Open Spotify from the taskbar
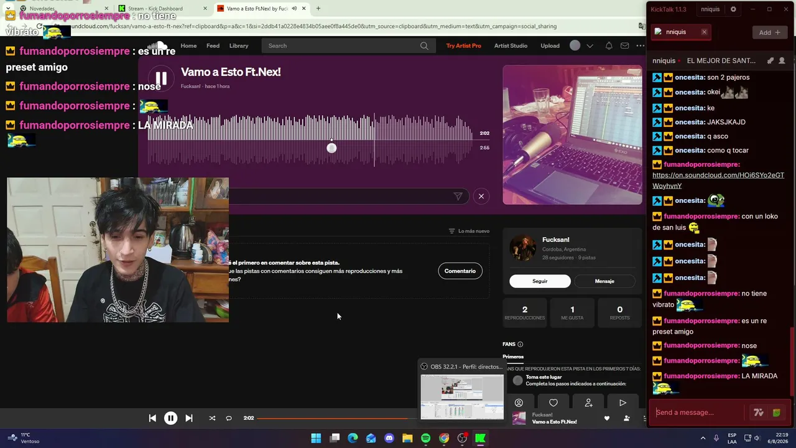Viewport: 796px width, 448px height. click(x=425, y=438)
